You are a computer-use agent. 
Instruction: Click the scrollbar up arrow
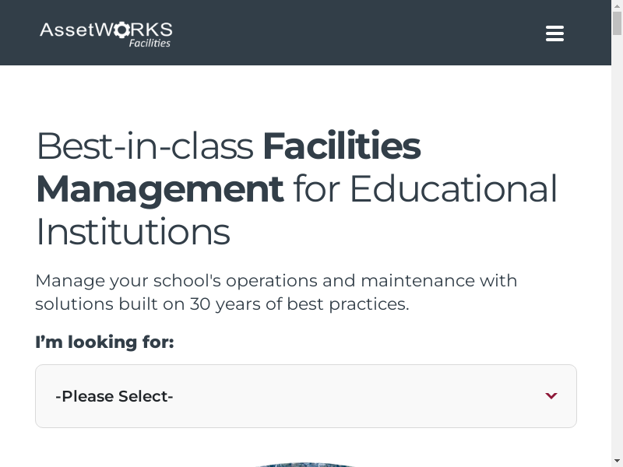[x=617, y=6]
